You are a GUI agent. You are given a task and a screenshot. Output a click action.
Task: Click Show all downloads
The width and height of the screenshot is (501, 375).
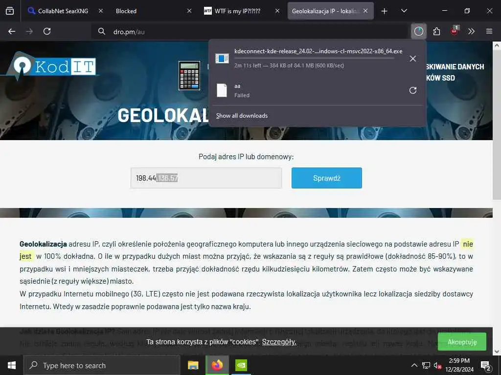242,116
